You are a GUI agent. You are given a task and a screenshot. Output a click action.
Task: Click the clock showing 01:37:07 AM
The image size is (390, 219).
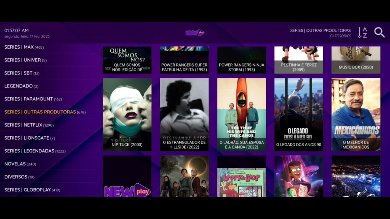tap(16, 30)
